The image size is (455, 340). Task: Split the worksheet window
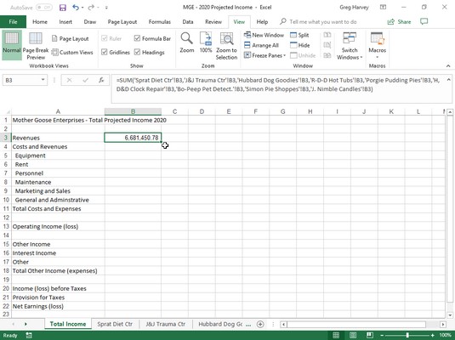[x=299, y=35]
